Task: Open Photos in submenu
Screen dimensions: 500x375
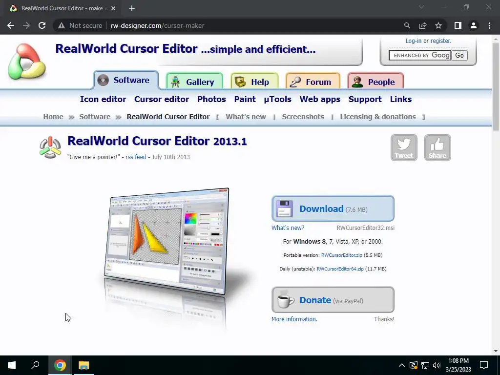Action: pos(211,99)
